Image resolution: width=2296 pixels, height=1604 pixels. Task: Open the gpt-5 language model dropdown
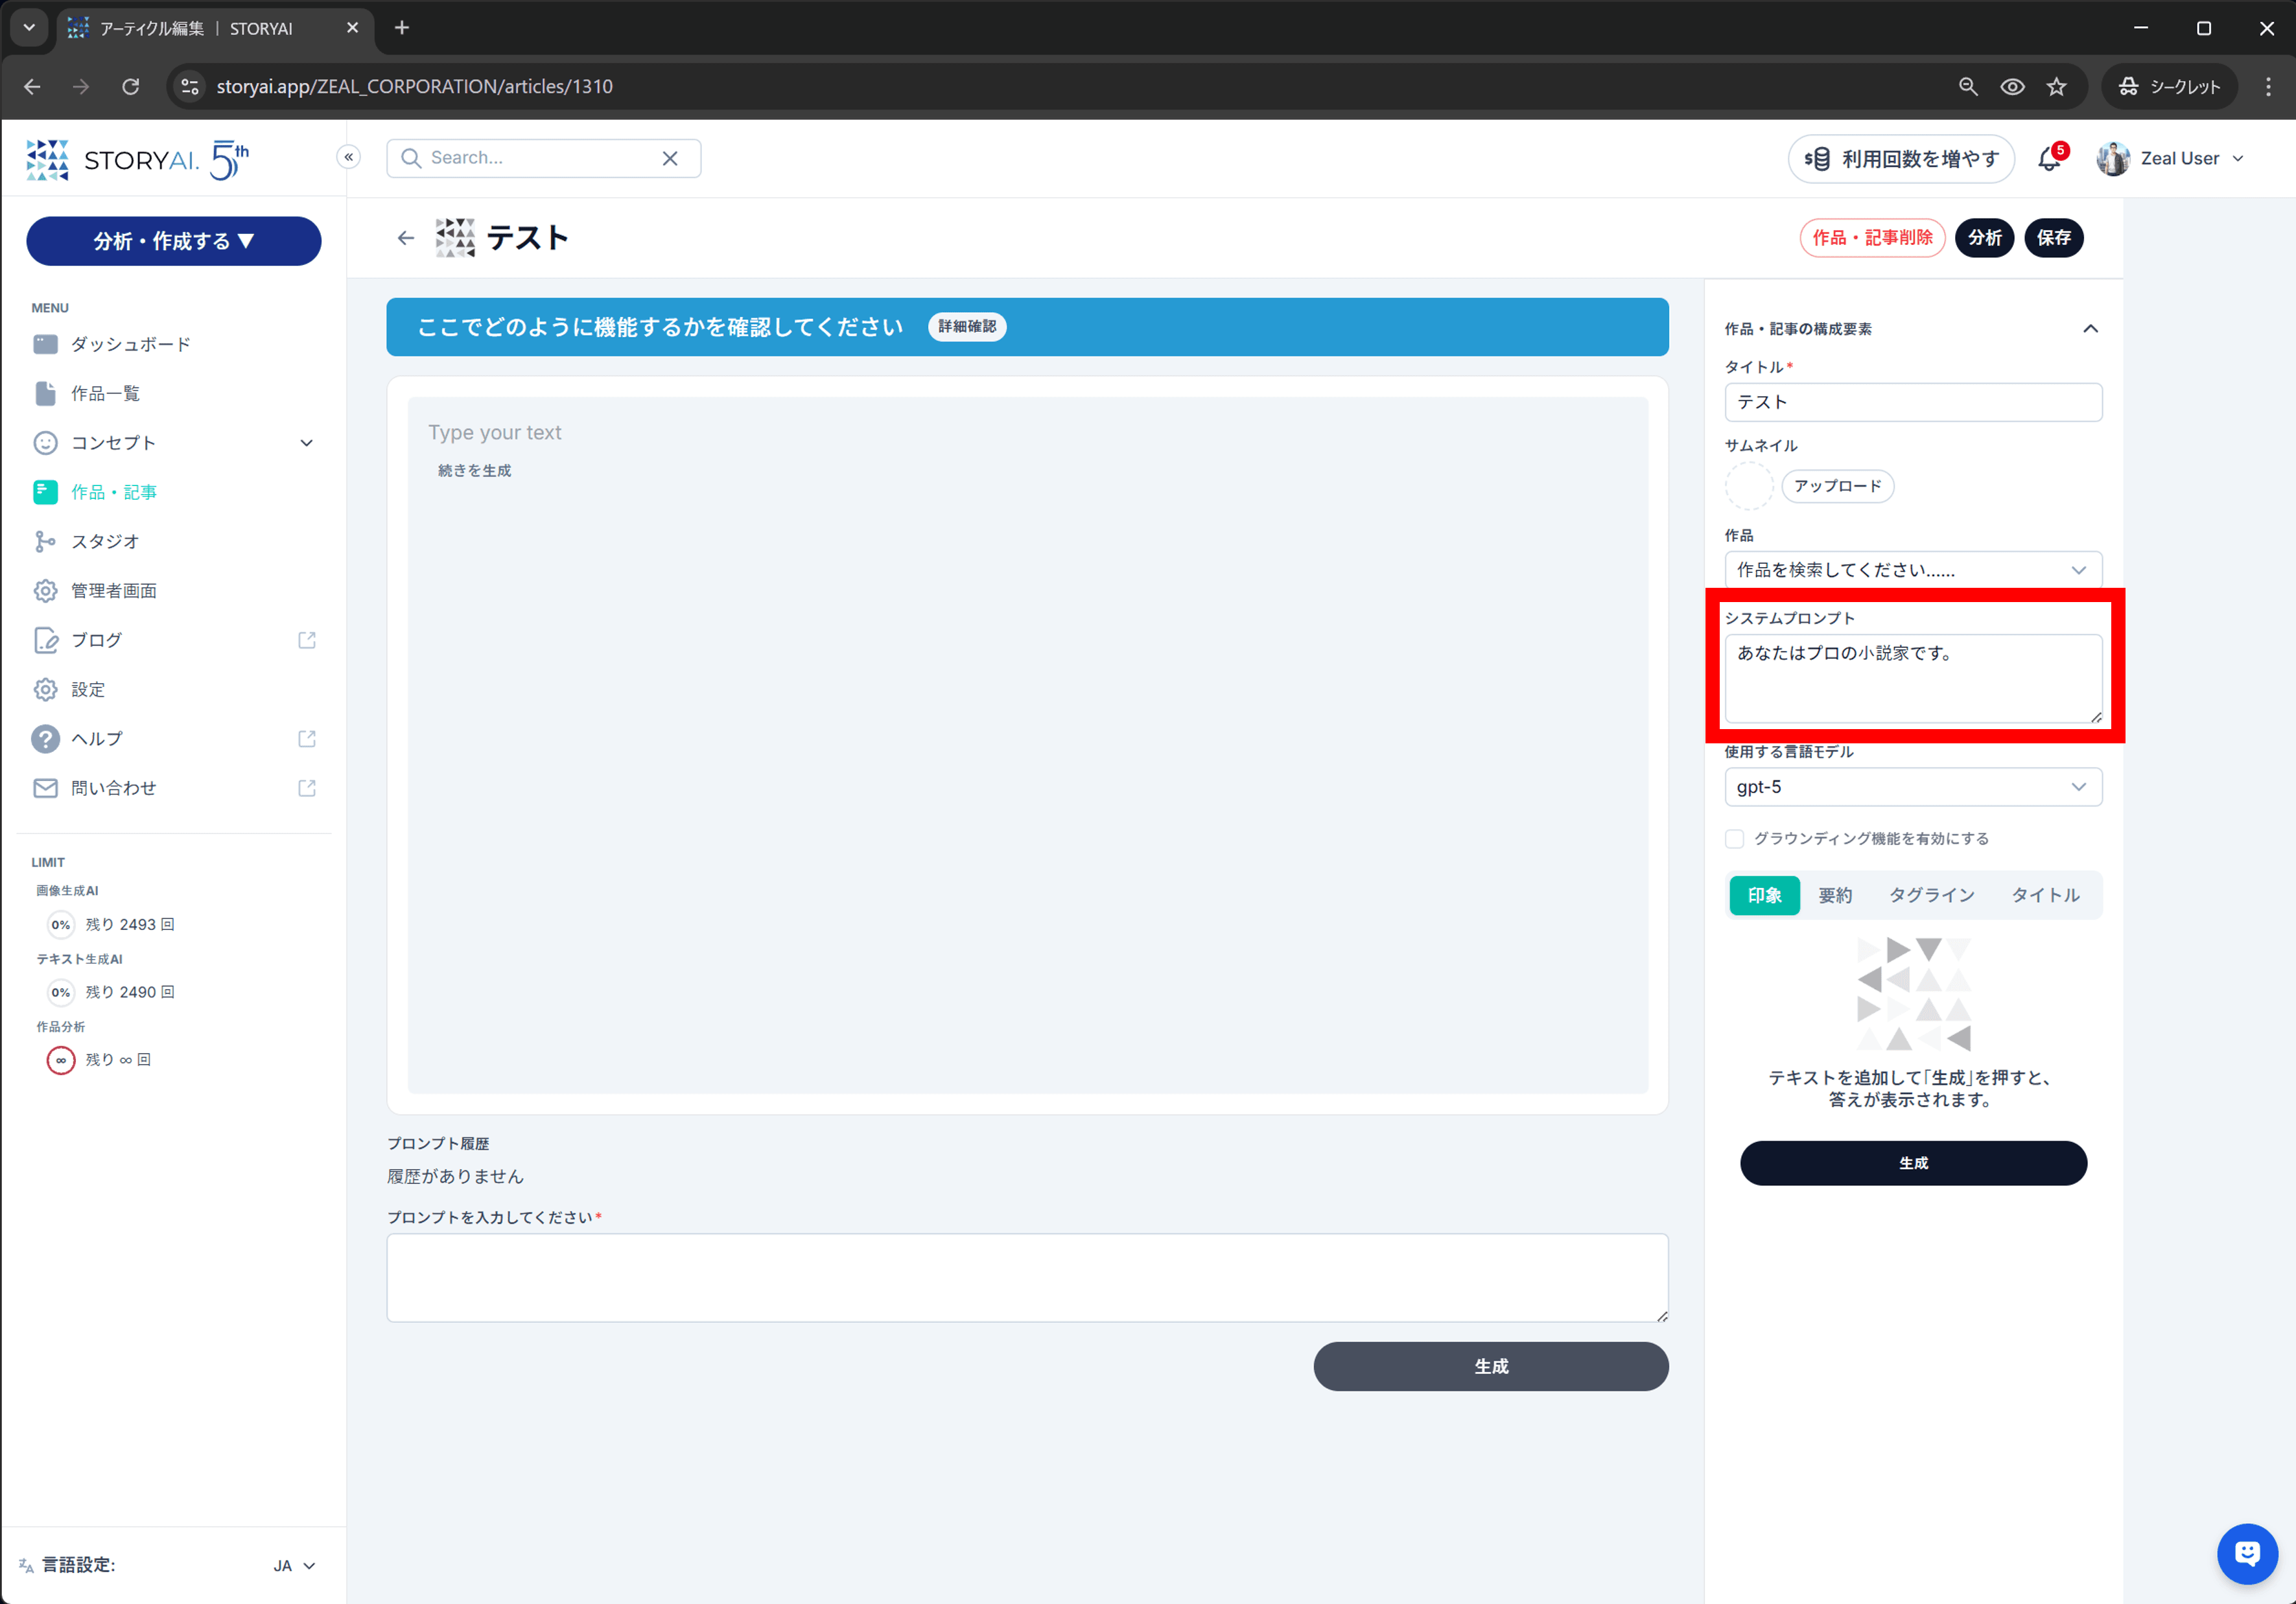[1912, 787]
